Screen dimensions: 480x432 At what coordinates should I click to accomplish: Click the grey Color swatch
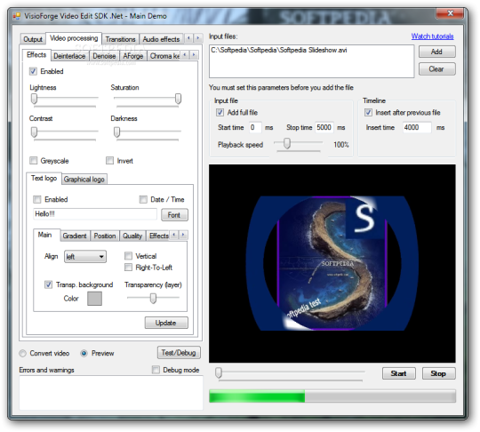(x=94, y=299)
